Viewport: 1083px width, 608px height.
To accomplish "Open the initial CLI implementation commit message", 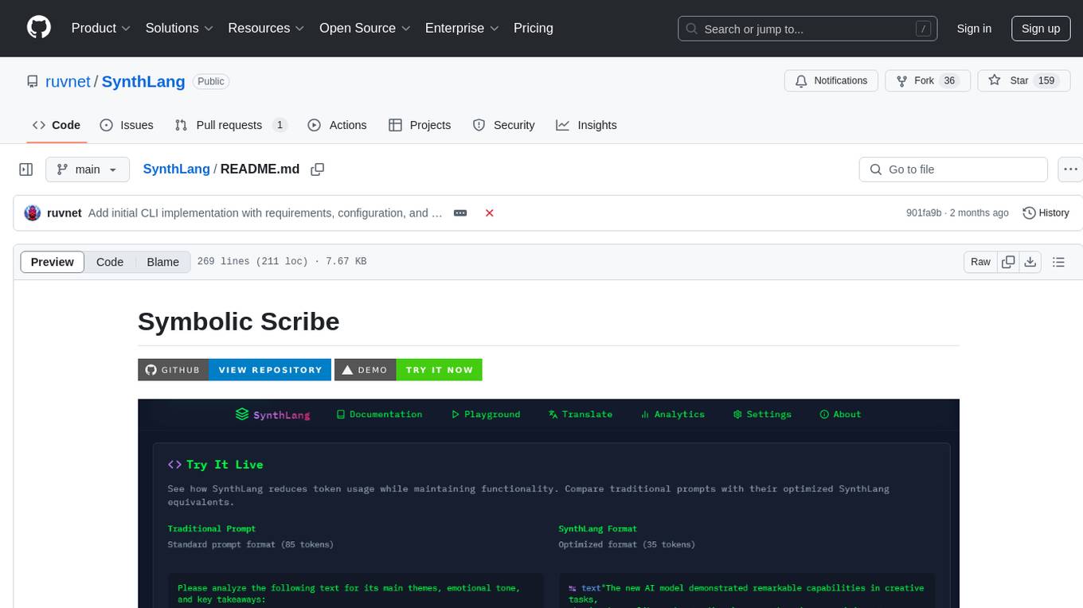I will pyautogui.click(x=265, y=213).
